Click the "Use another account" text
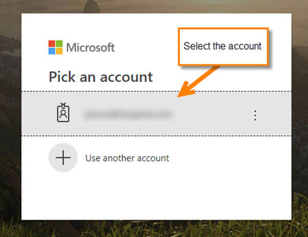Viewport: 308px width, 237px height. (x=127, y=158)
